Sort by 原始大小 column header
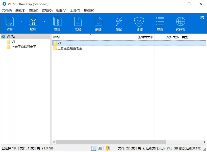 coord(167,37)
